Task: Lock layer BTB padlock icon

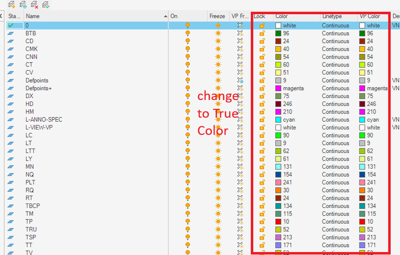Action: [x=262, y=33]
